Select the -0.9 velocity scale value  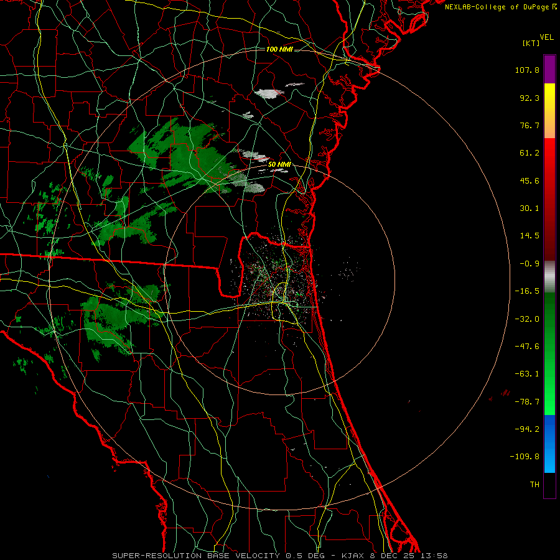coord(530,264)
